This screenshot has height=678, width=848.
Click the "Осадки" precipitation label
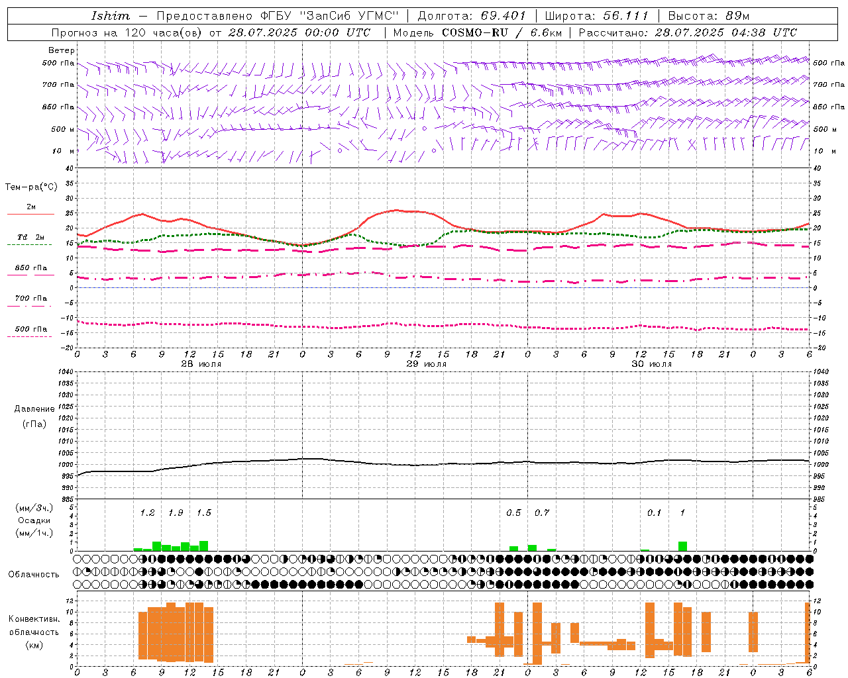[x=34, y=520]
